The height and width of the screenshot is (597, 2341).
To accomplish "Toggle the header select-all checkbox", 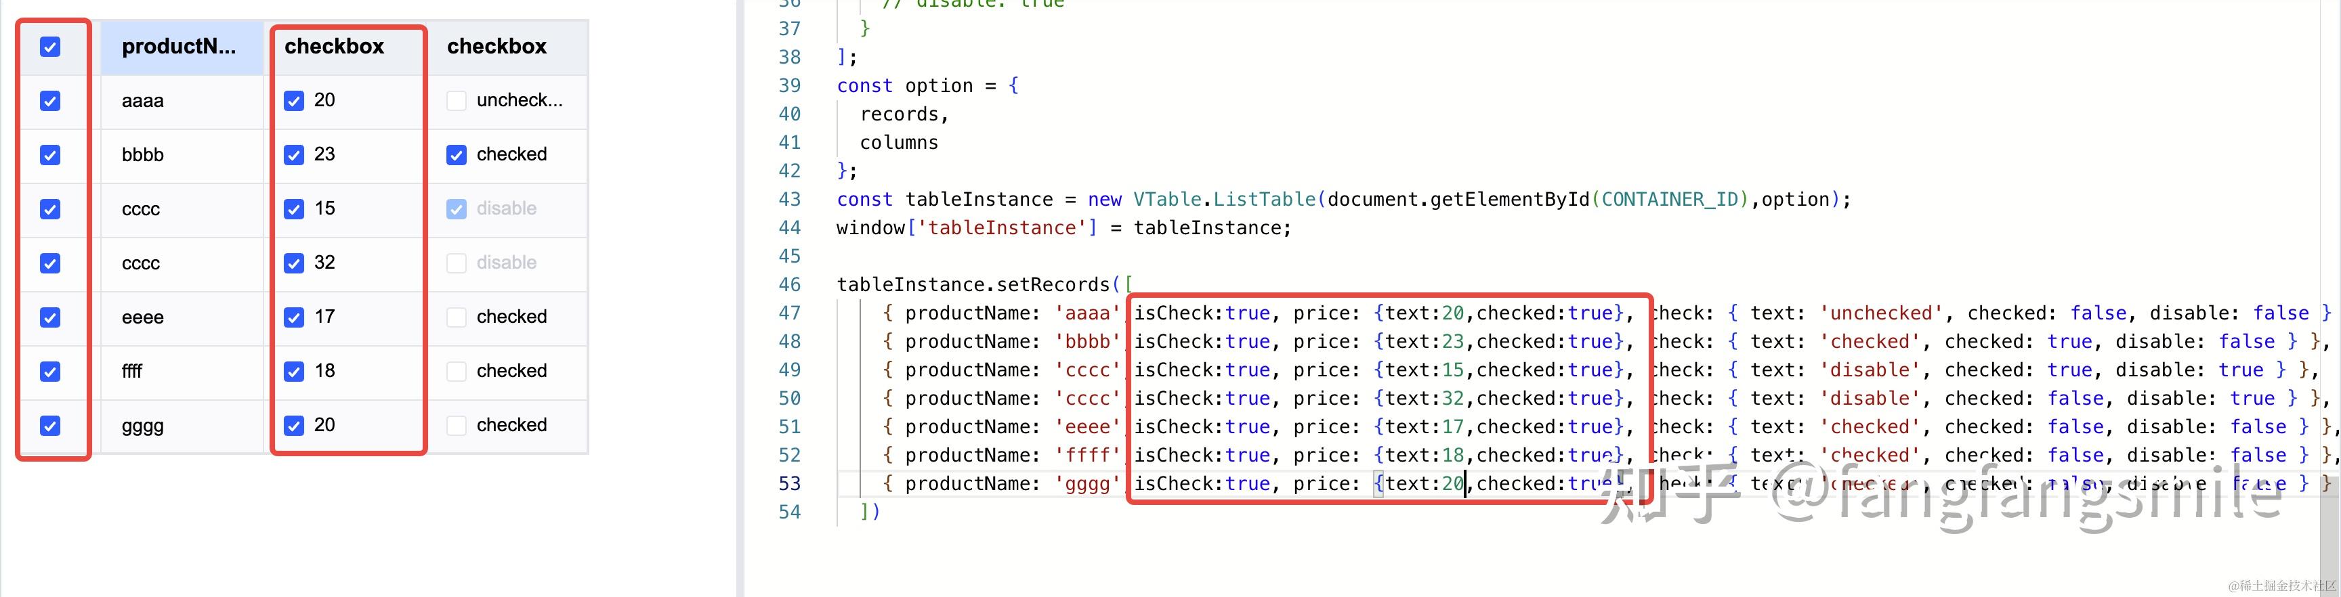I will 50,46.
